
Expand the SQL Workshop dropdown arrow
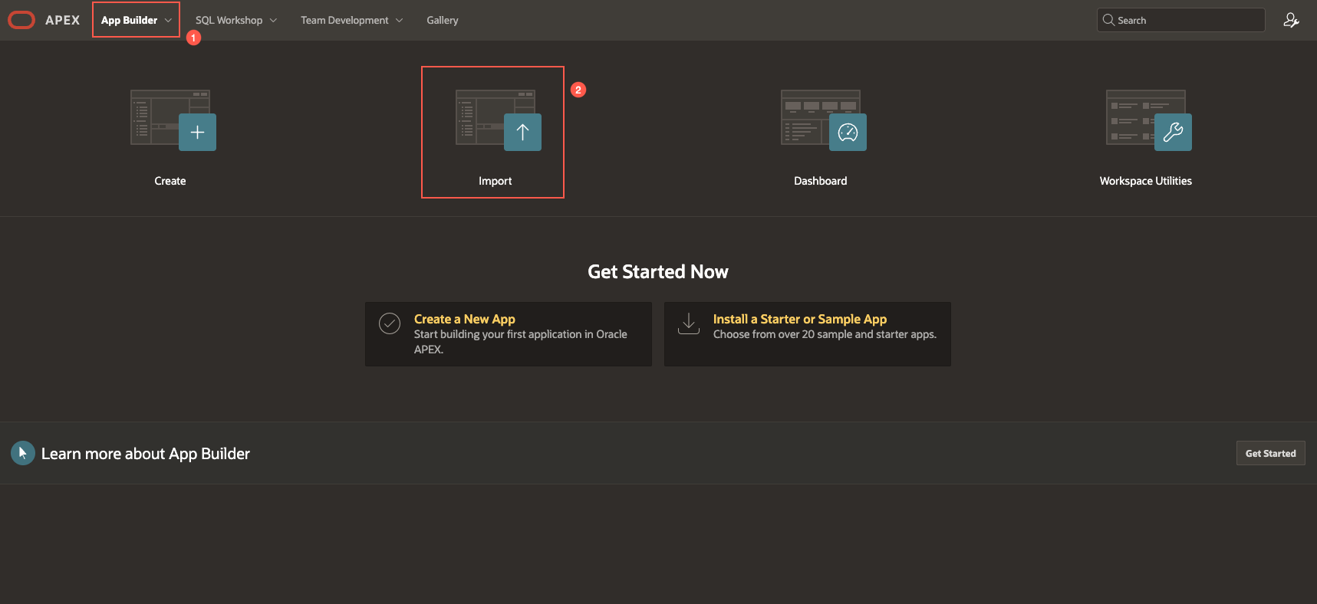click(x=273, y=21)
